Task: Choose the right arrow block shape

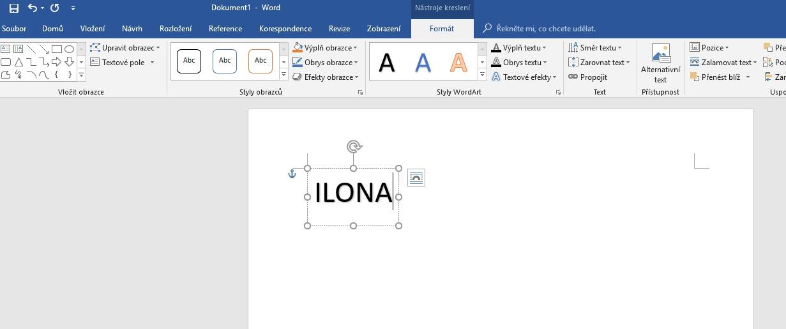Action: (x=57, y=62)
